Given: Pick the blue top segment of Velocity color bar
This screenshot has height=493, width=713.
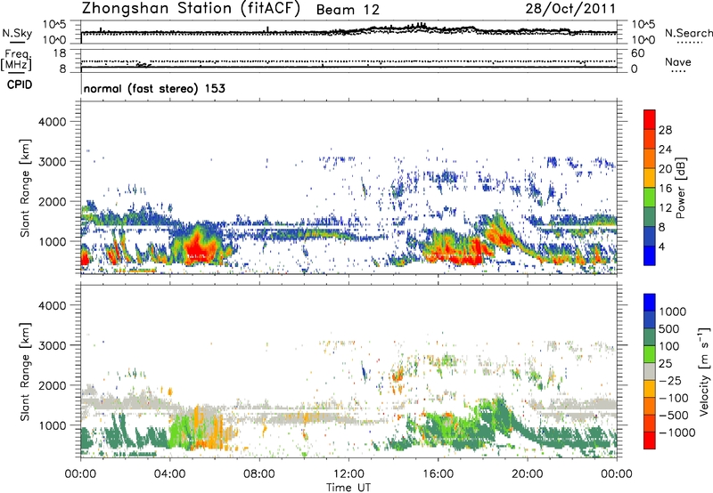Looking at the screenshot, I should tap(650, 303).
